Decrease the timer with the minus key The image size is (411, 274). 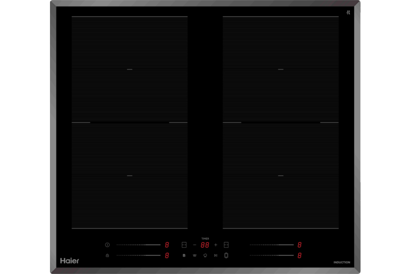194,245
